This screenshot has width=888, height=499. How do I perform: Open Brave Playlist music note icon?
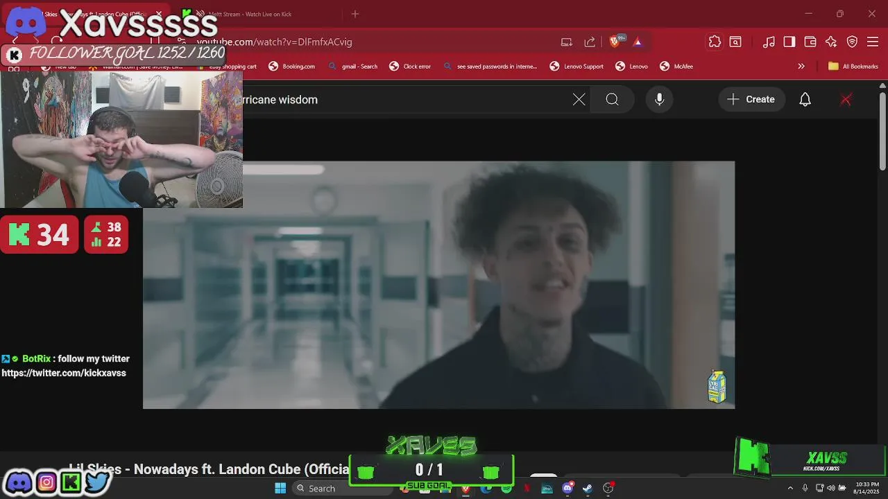[769, 42]
